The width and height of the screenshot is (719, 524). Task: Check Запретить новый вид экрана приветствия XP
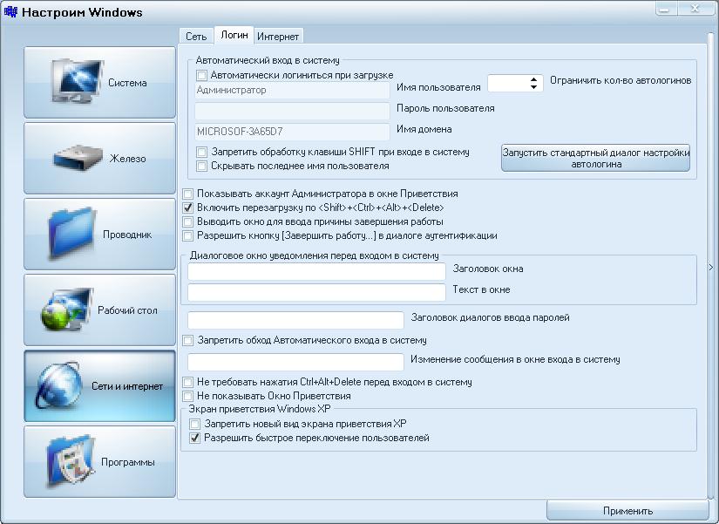point(195,424)
